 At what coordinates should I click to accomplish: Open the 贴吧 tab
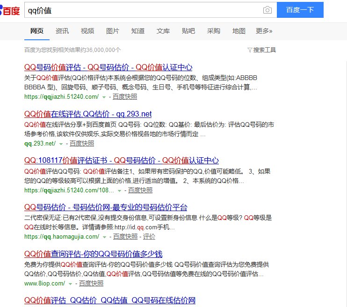188,31
